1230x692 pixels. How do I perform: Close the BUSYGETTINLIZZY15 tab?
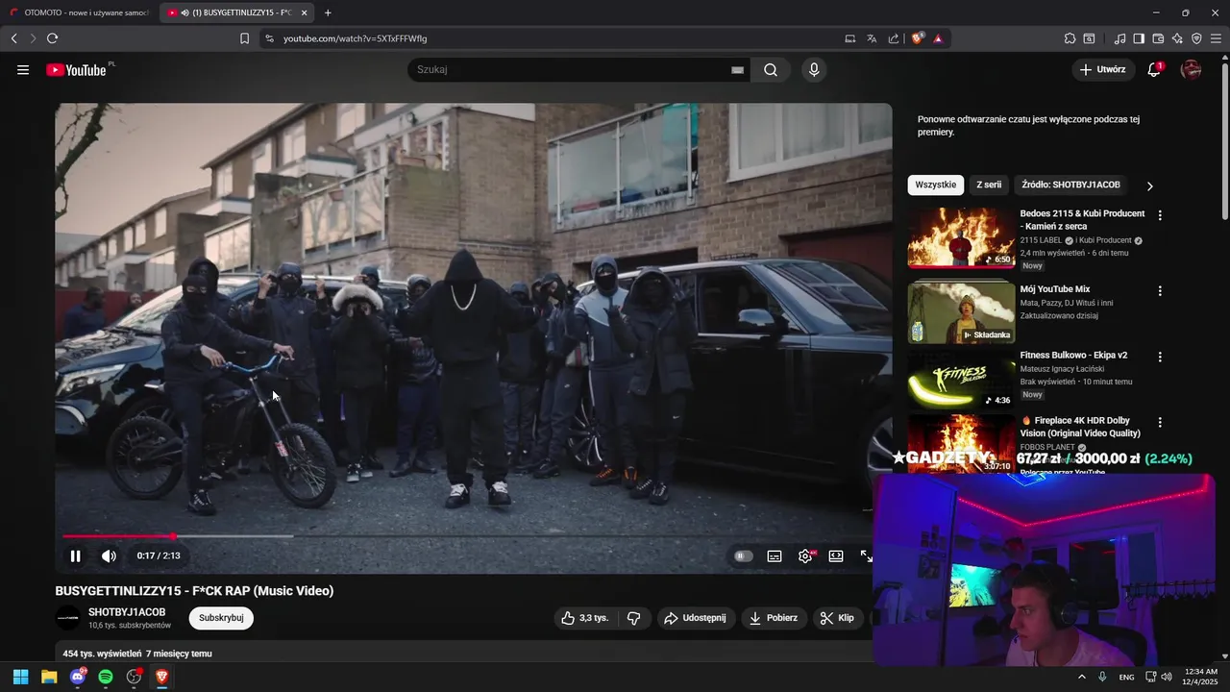[305, 12]
